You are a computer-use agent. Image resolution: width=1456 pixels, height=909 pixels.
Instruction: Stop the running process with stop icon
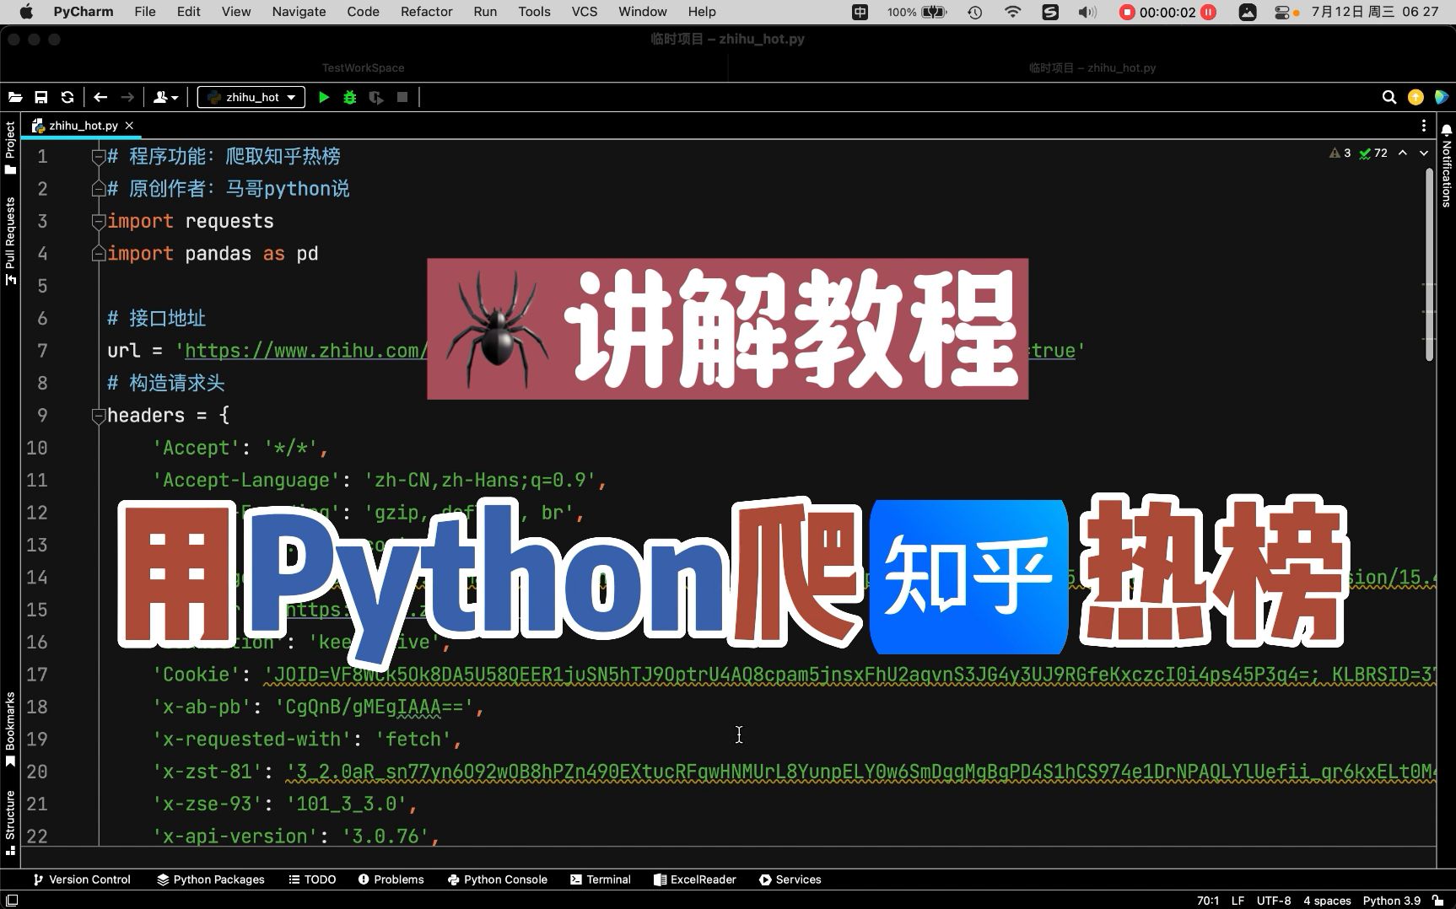(x=402, y=97)
